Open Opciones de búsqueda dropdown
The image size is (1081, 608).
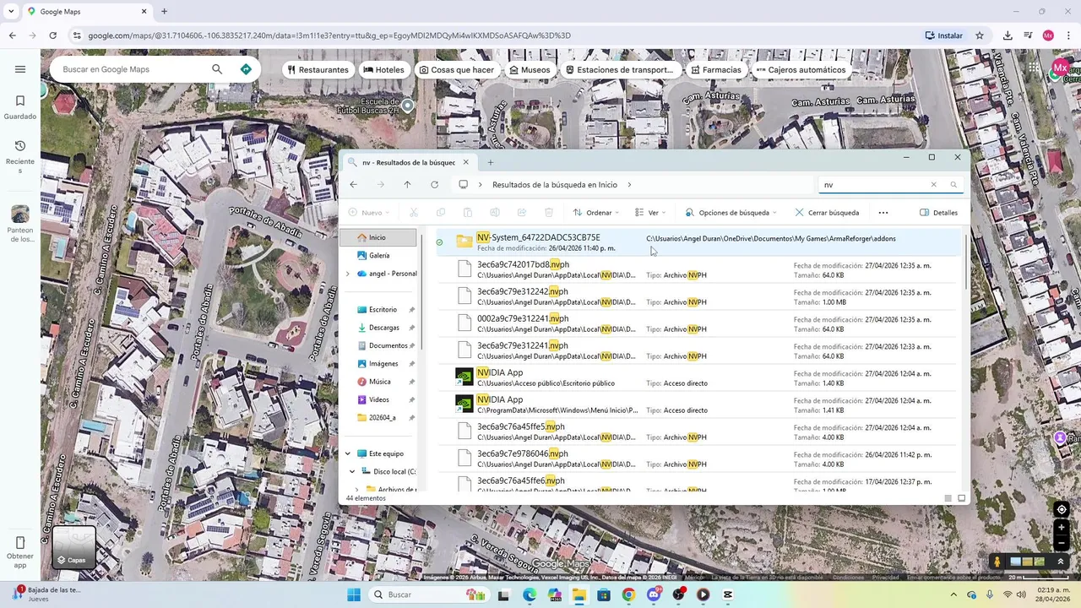(731, 213)
